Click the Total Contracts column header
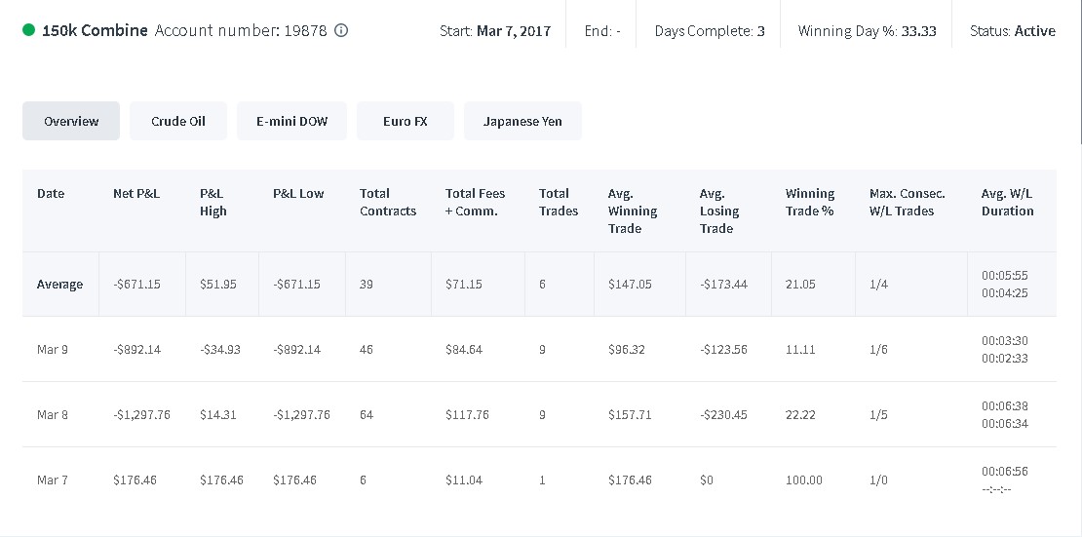The width and height of the screenshot is (1082, 537). (x=388, y=203)
